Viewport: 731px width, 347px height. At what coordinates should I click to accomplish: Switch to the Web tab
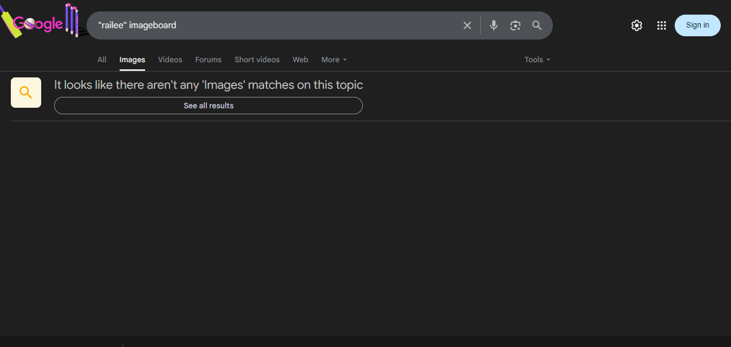301,60
